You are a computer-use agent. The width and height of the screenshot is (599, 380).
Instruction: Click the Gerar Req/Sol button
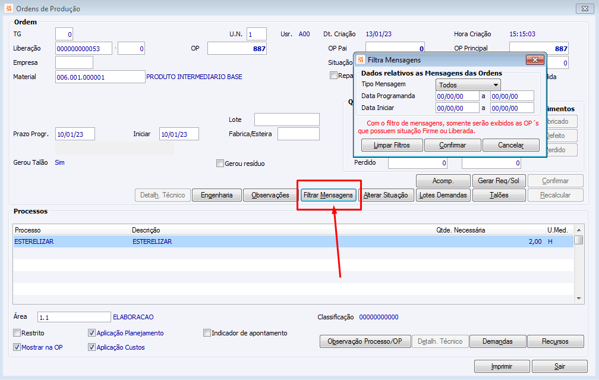pyautogui.click(x=499, y=180)
